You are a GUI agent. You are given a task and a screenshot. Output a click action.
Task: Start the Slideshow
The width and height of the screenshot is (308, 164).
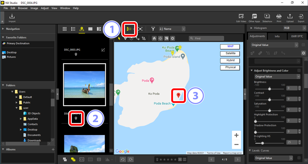[x=267, y=18]
